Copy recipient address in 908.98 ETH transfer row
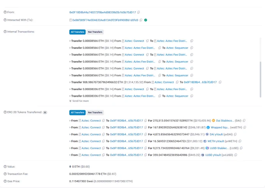This screenshot has height=188, width=265. [x=220, y=82]
